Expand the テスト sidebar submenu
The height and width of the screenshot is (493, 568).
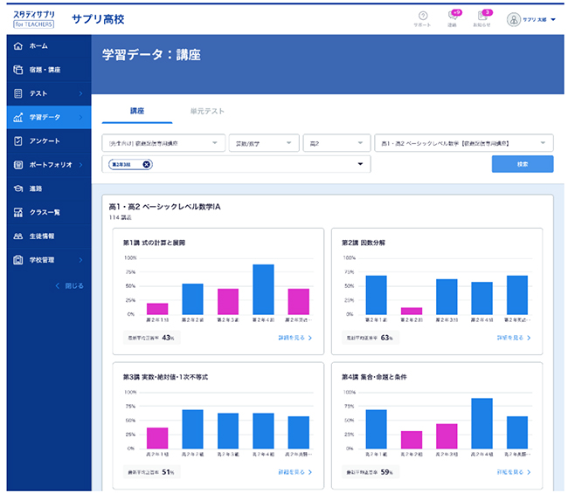[x=81, y=93]
